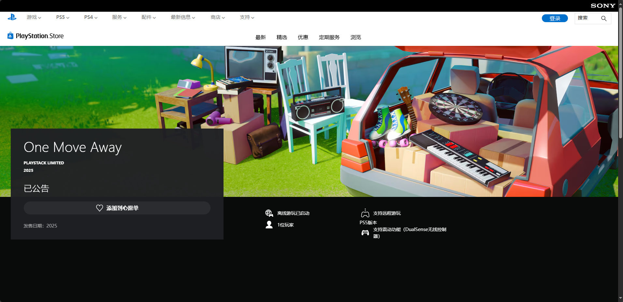Click the 发售日期: 2025 text

coord(40,226)
